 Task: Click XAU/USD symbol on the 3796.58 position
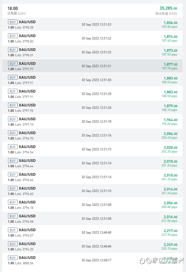[27, 216]
